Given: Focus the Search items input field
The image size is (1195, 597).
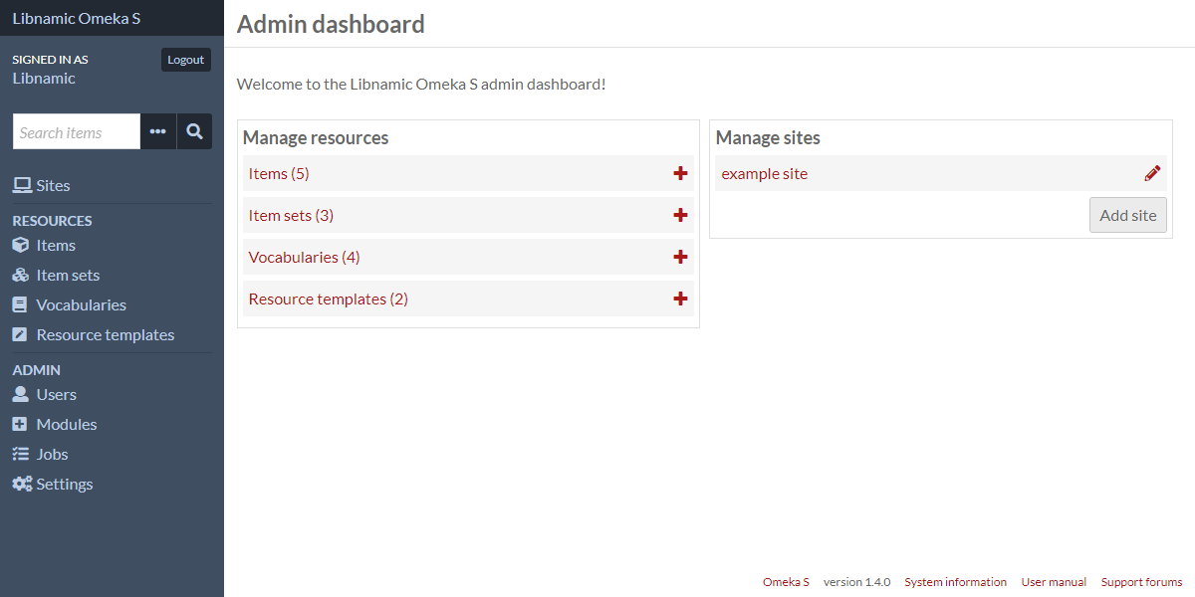Looking at the screenshot, I should 77,131.
